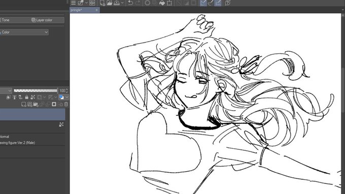Click the Layer color button
Image resolution: width=345 pixels, height=194 pixels.
point(42,20)
